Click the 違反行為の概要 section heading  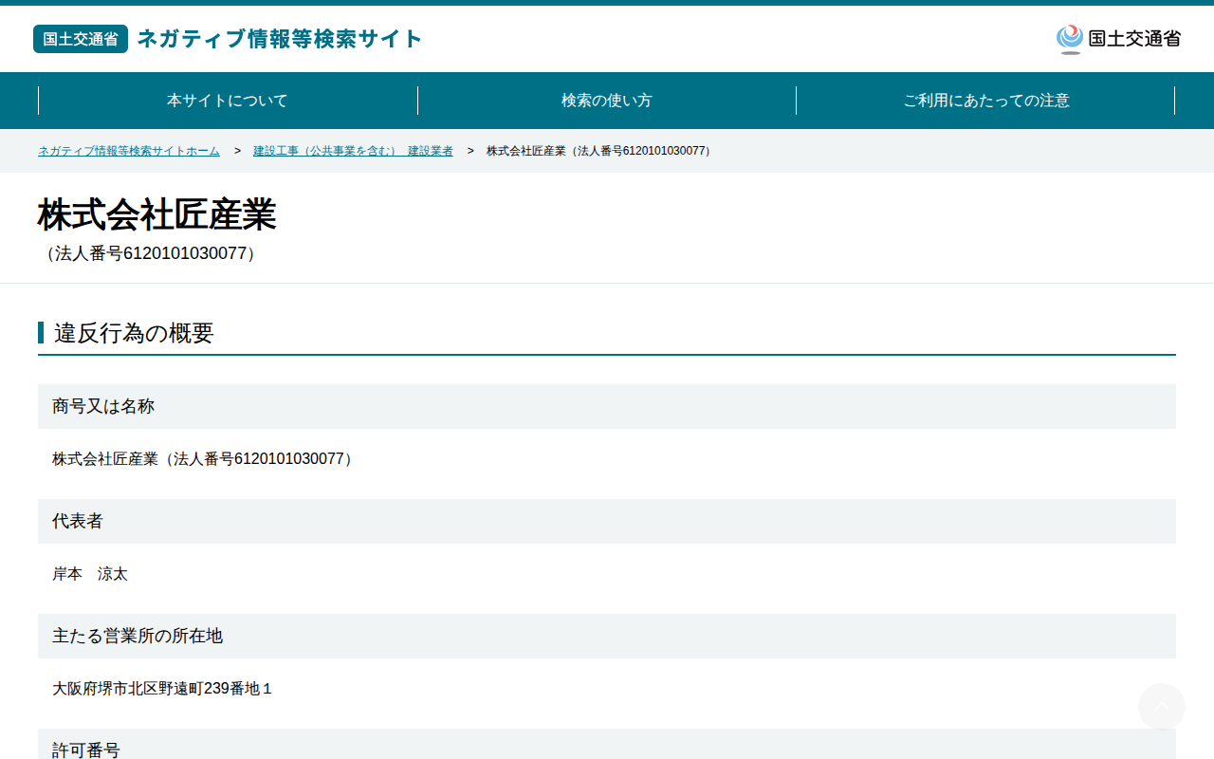click(x=134, y=333)
